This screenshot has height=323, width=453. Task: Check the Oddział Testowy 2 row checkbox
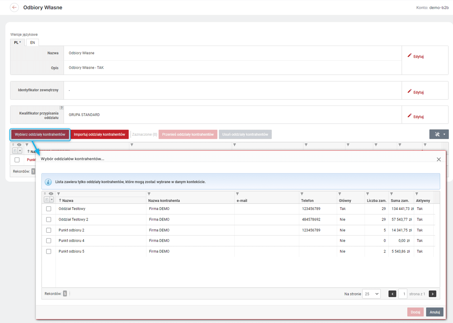click(49, 219)
